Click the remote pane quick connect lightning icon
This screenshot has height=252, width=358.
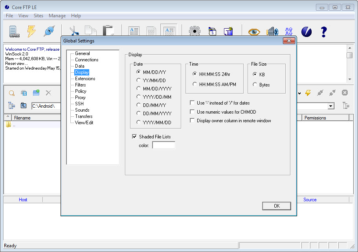coord(308,93)
